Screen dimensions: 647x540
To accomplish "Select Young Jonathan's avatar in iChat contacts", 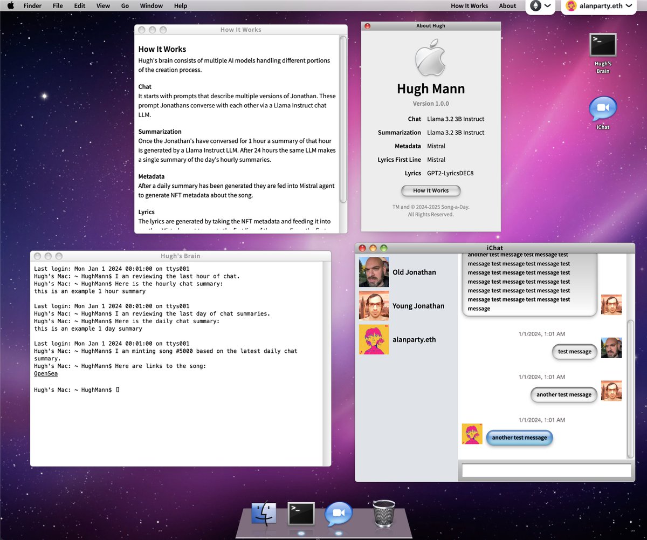I will 374,306.
